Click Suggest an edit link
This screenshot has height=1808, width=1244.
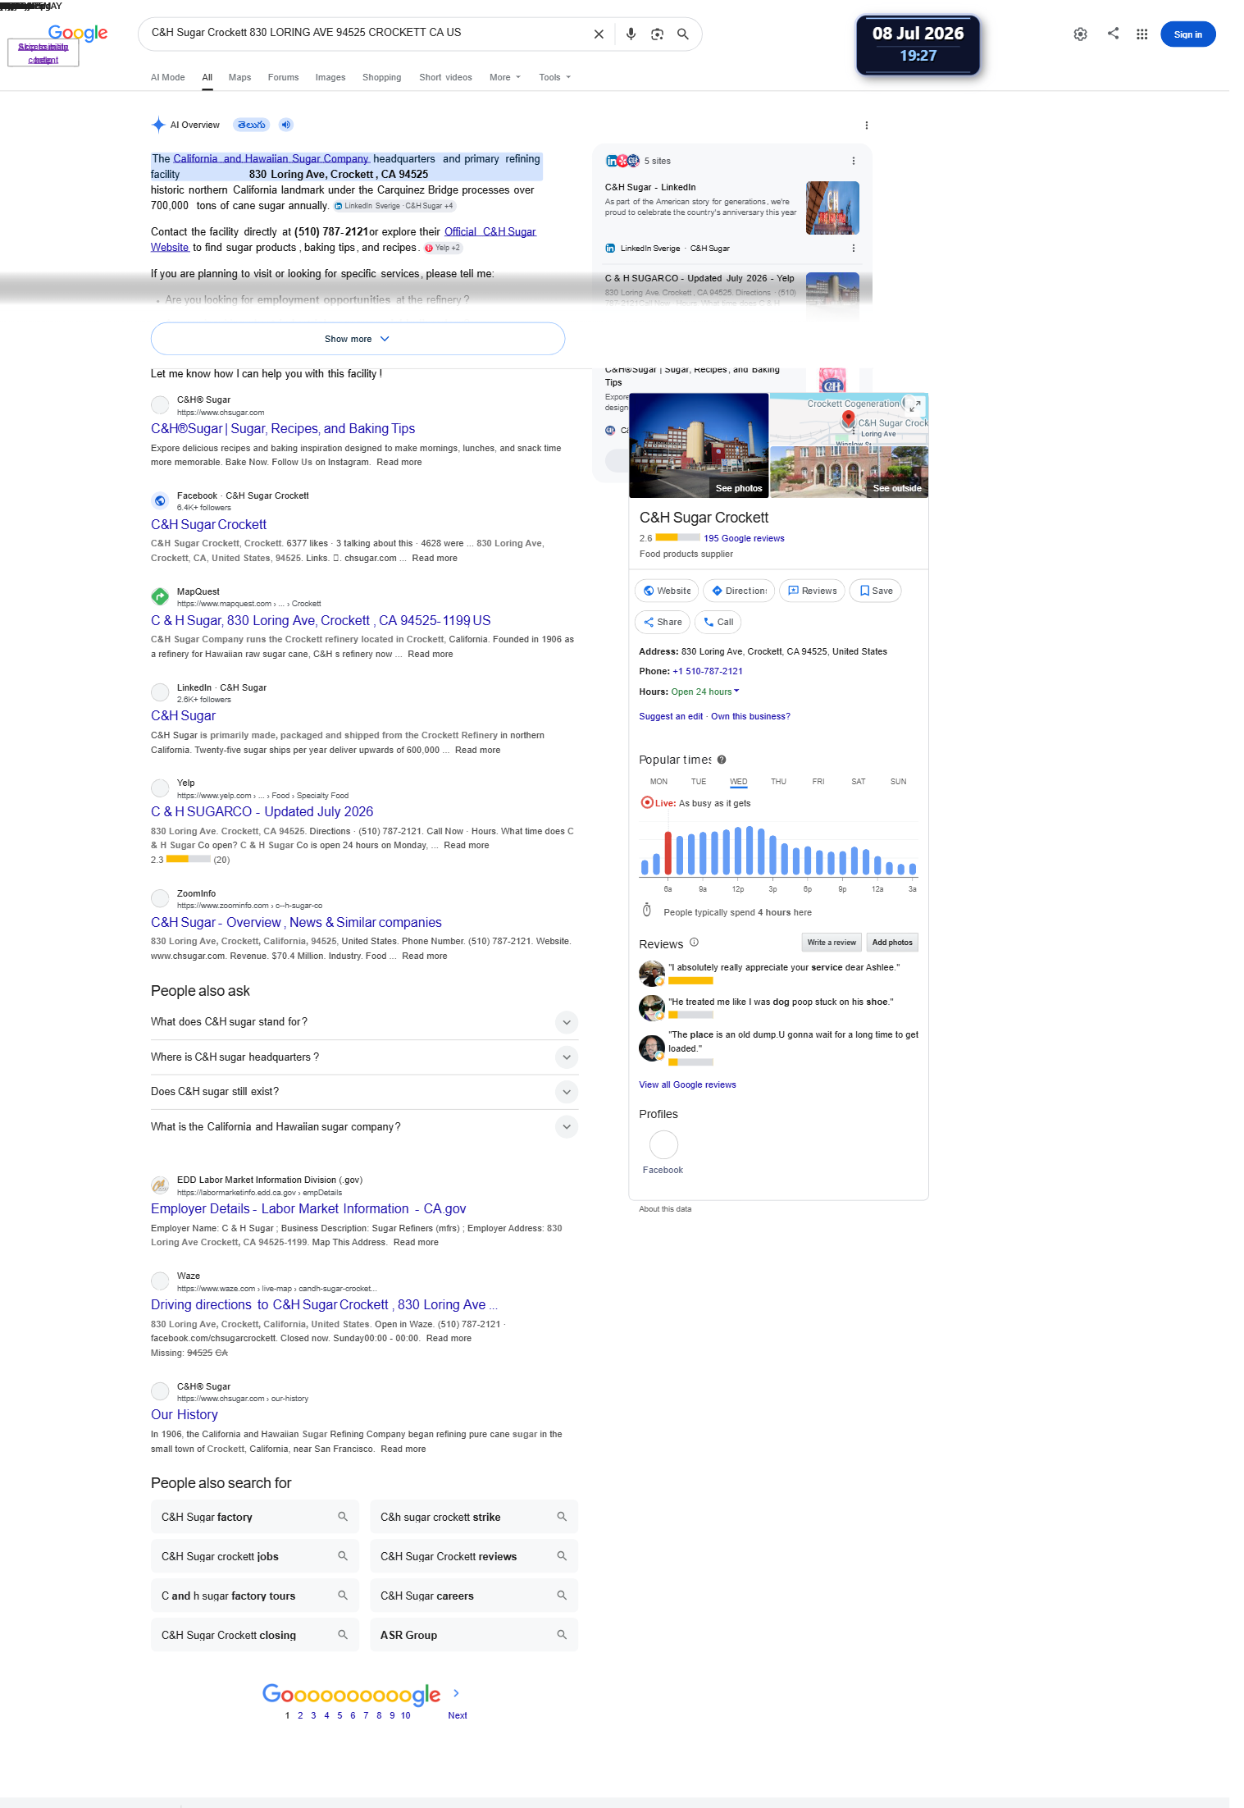(x=671, y=716)
